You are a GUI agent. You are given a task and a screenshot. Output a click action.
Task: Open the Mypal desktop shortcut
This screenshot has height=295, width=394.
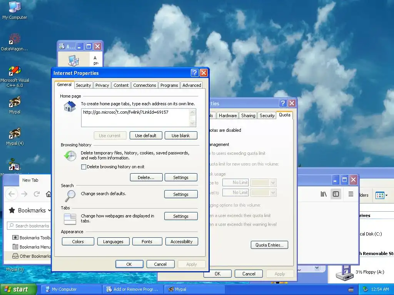click(x=15, y=105)
